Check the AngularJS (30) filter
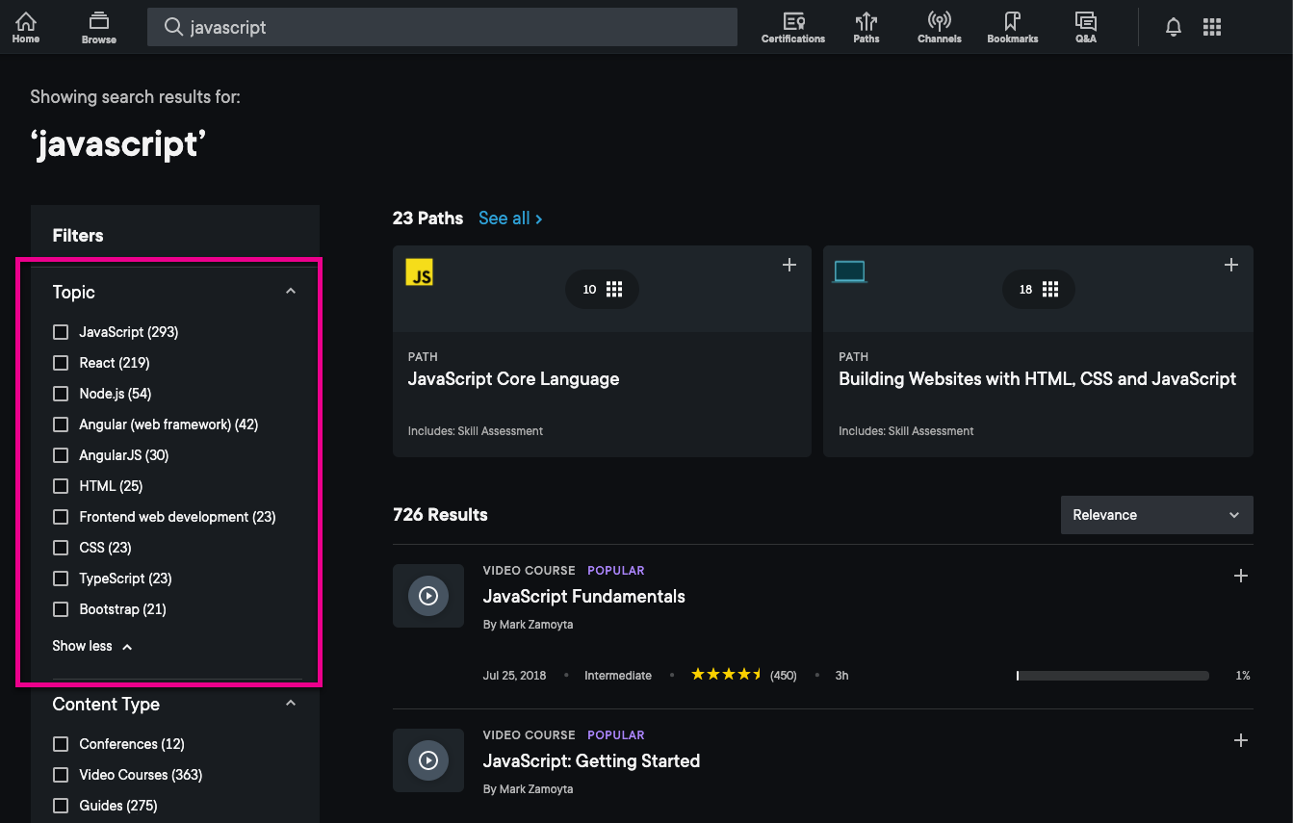The image size is (1293, 823). [x=61, y=455]
